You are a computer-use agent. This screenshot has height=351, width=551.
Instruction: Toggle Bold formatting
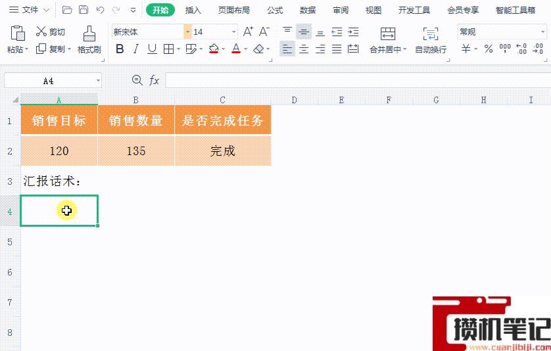click(x=120, y=49)
